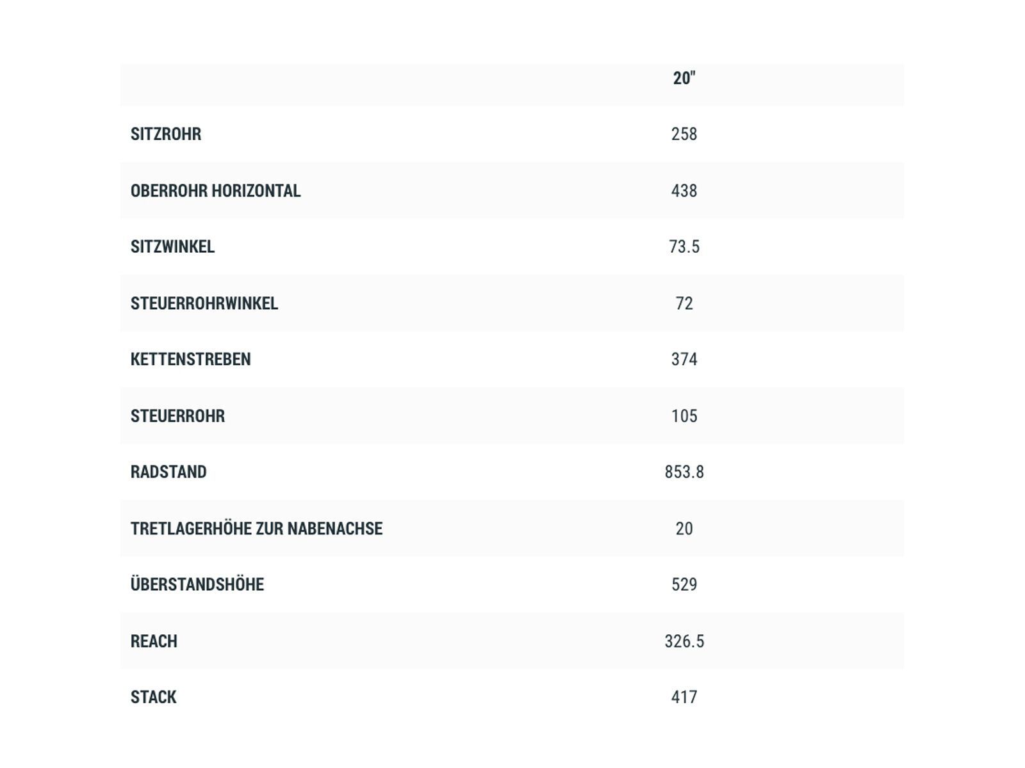Click the SITZROHR row label
Viewport: 1025px width, 768px height.
(x=166, y=134)
